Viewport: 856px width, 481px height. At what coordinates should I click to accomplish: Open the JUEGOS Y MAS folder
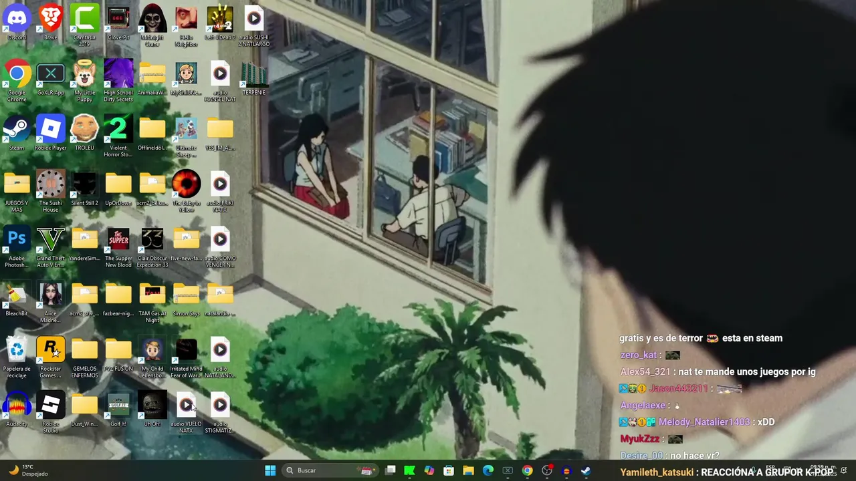[x=17, y=192]
